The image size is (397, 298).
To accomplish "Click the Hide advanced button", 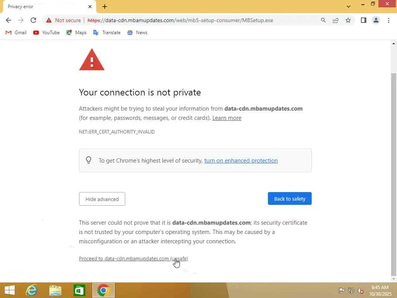I will (x=102, y=199).
